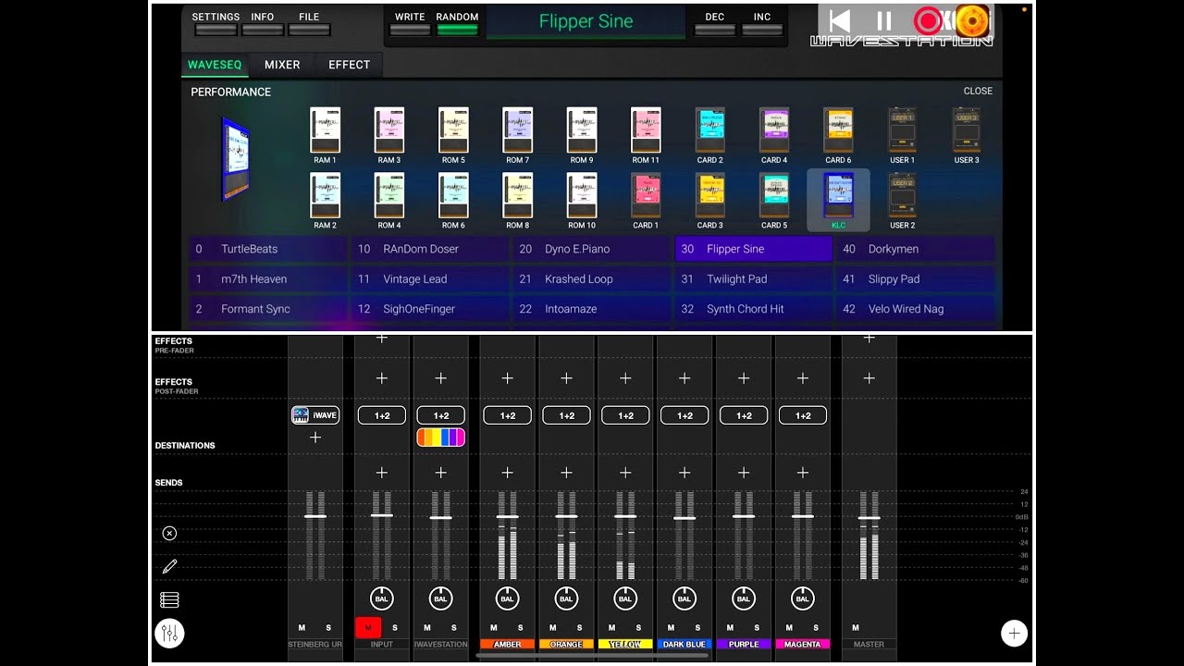1184x666 pixels.
Task: Solo the DARK BLUE channel
Action: click(x=697, y=628)
